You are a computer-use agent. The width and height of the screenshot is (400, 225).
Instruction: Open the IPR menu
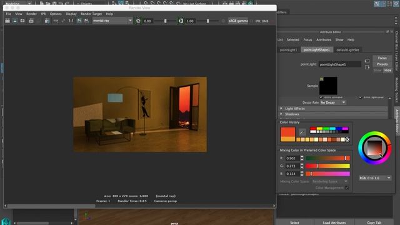pyautogui.click(x=43, y=14)
